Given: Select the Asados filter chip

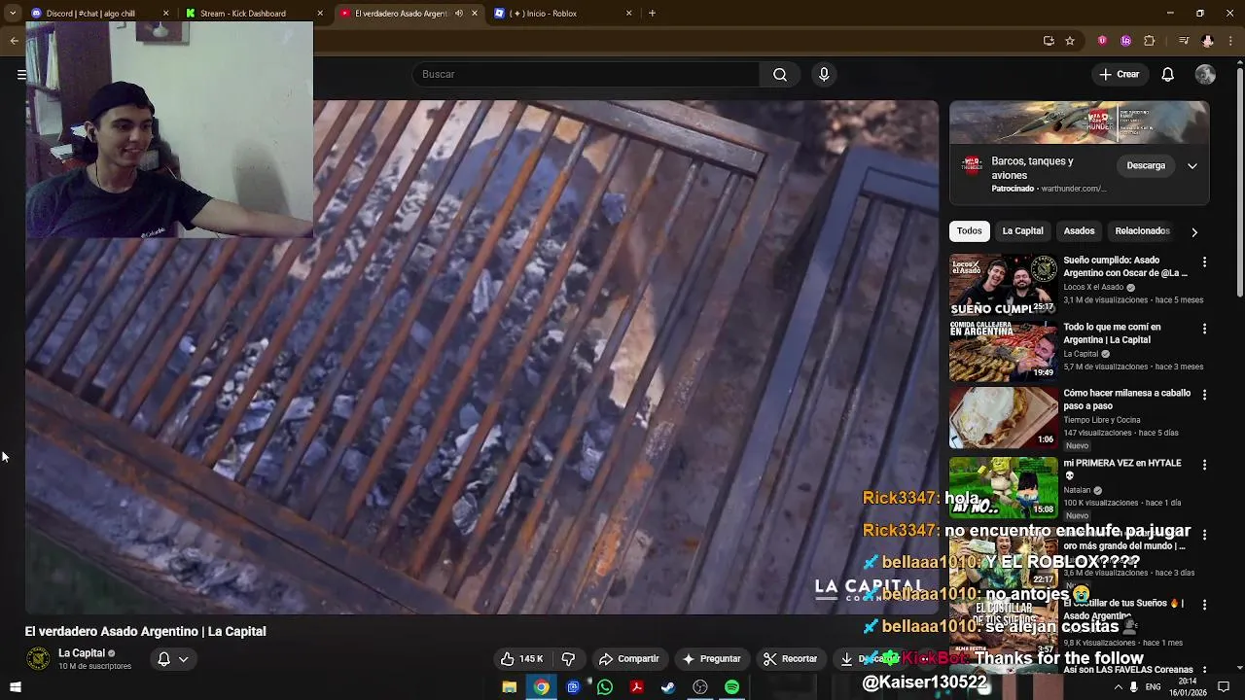Looking at the screenshot, I should pyautogui.click(x=1079, y=231).
